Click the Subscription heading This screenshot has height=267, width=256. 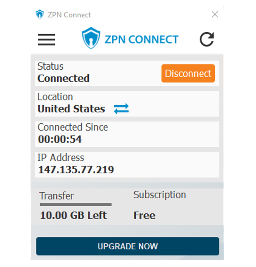160,195
